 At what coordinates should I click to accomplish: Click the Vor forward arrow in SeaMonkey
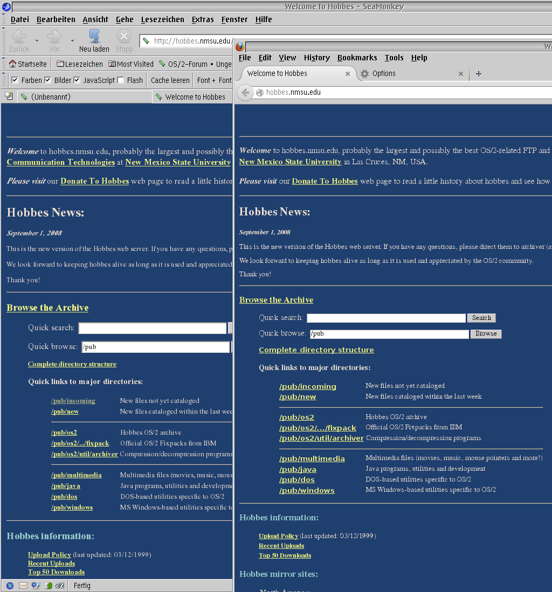point(54,37)
